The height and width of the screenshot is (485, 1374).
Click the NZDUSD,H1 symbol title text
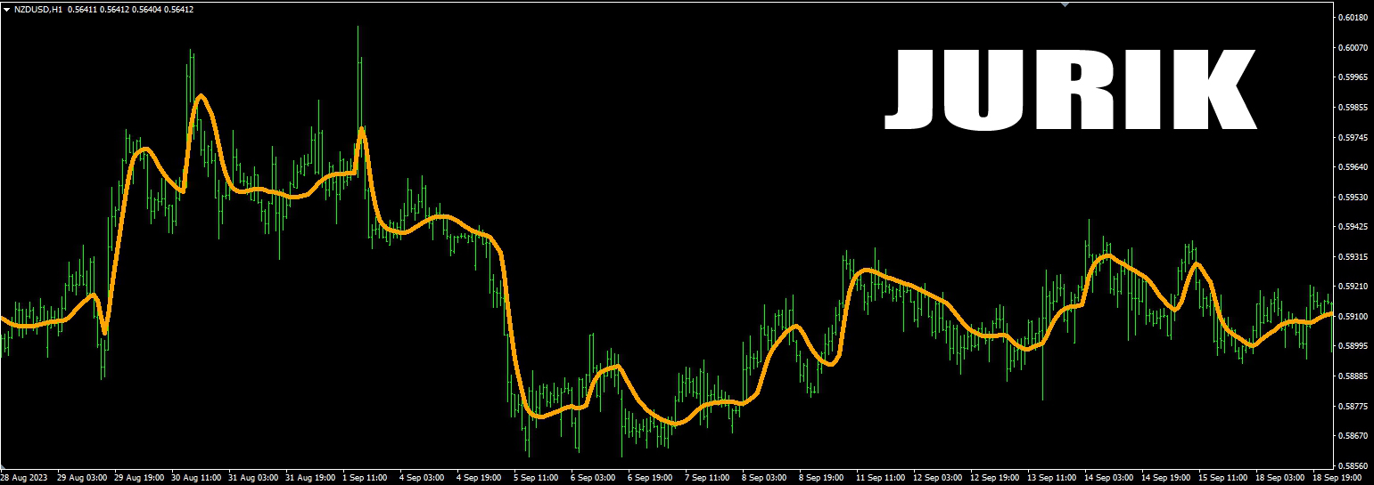click(x=38, y=9)
